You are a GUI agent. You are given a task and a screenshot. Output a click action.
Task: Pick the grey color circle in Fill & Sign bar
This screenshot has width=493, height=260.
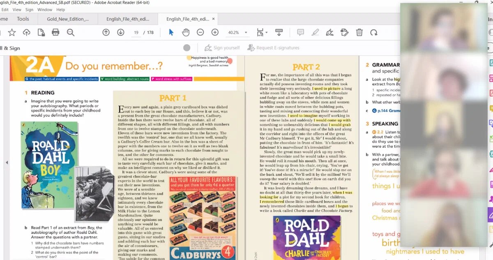click(x=187, y=48)
